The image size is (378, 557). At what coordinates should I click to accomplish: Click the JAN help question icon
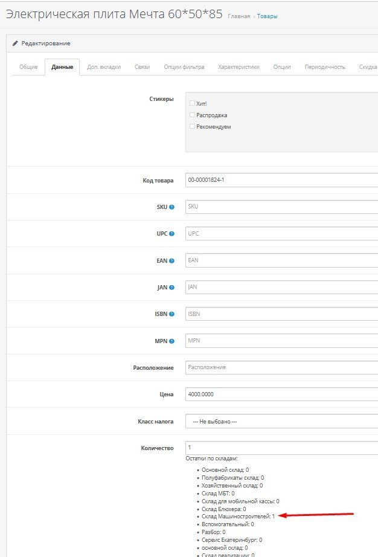coord(171,288)
